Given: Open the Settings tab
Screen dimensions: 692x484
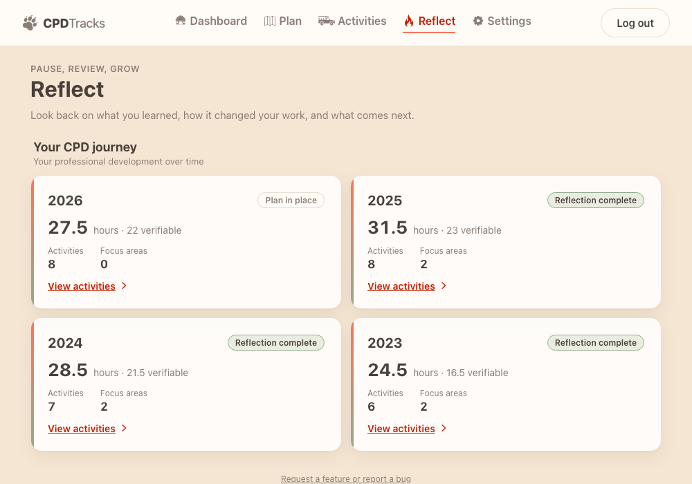Looking at the screenshot, I should [502, 21].
